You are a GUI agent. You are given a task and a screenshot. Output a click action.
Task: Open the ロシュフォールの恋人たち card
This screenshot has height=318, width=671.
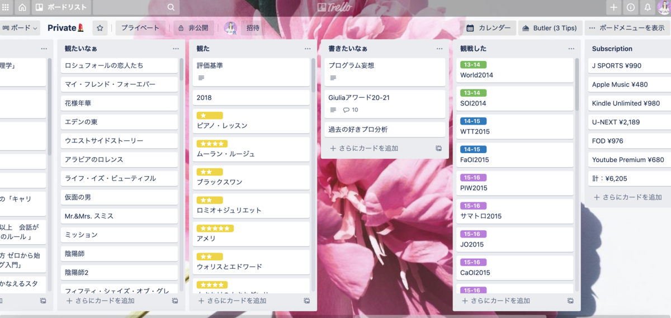[x=119, y=65]
